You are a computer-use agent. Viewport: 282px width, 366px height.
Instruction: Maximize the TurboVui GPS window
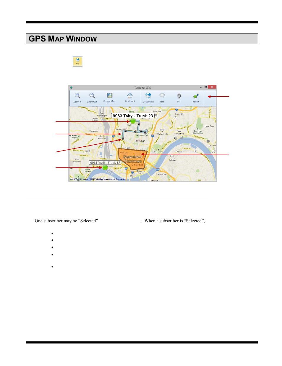205,87
